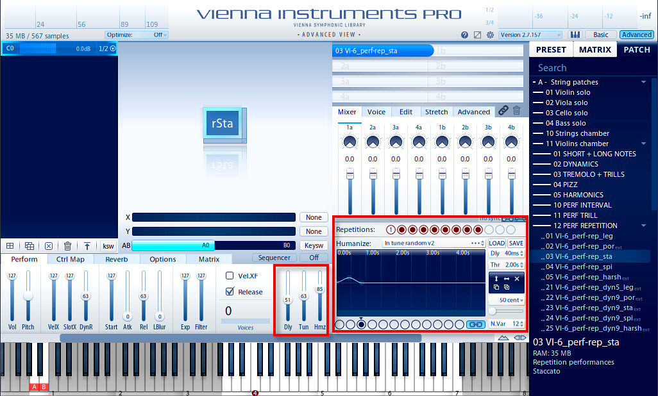Toggle the blue chain link button in Humanize
Screen dimensions: 658x396
(475, 324)
